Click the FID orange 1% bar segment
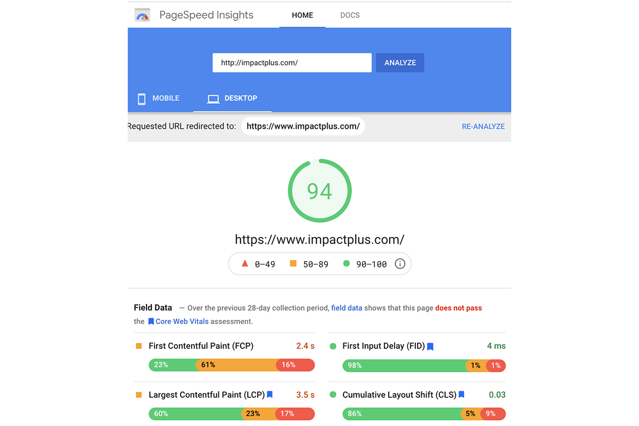639x426 pixels. point(476,365)
